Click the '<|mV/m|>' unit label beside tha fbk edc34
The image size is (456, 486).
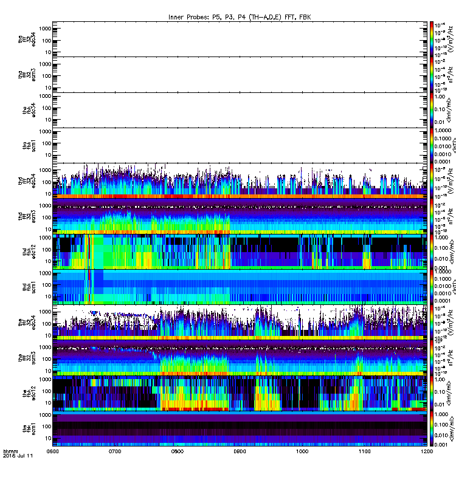(449, 111)
